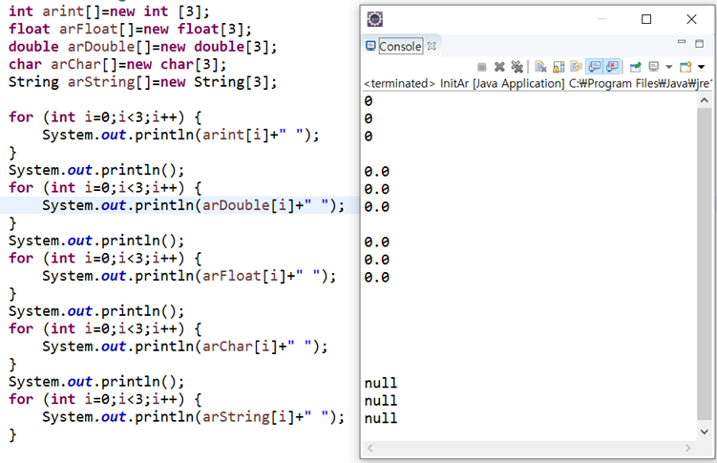Image resolution: width=717 pixels, height=463 pixels.
Task: Close the Console tab with its X
Action: click(432, 46)
